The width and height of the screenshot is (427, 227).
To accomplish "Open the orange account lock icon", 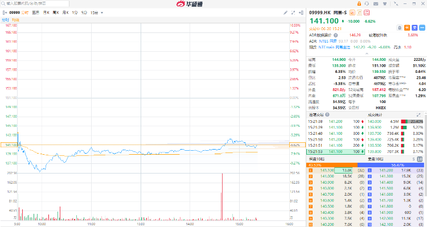I will click(359, 4).
